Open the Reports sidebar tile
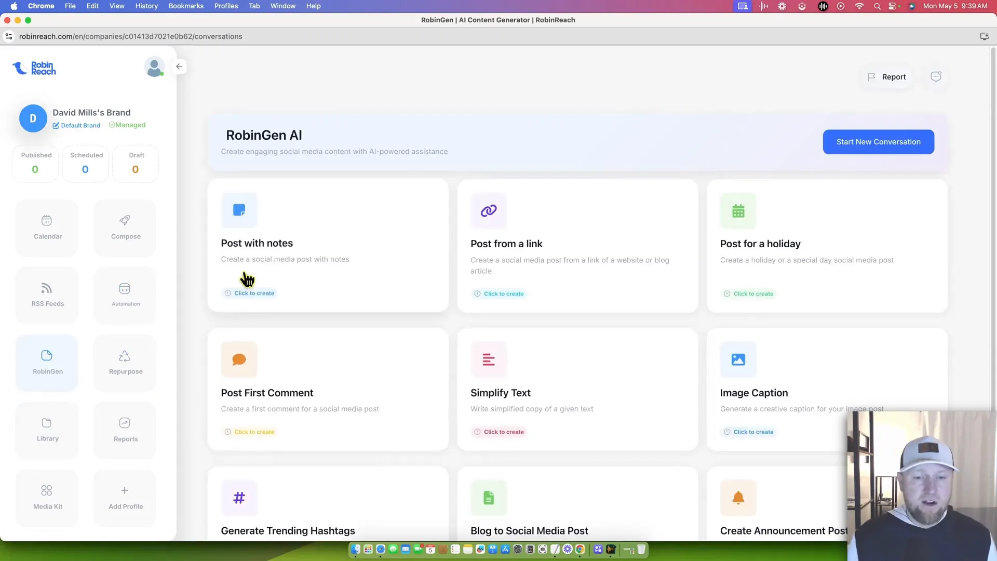 tap(125, 430)
